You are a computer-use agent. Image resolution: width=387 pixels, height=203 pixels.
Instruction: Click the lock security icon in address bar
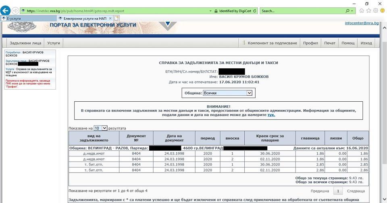[216, 11]
